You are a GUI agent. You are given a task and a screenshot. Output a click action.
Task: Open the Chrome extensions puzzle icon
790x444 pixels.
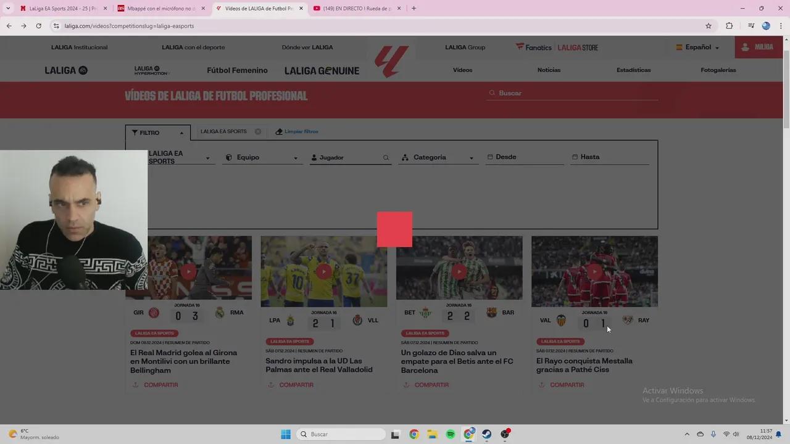point(729,26)
